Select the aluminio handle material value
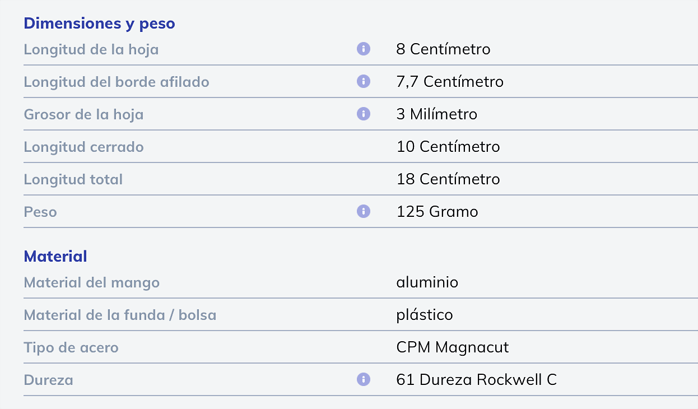 (x=427, y=282)
